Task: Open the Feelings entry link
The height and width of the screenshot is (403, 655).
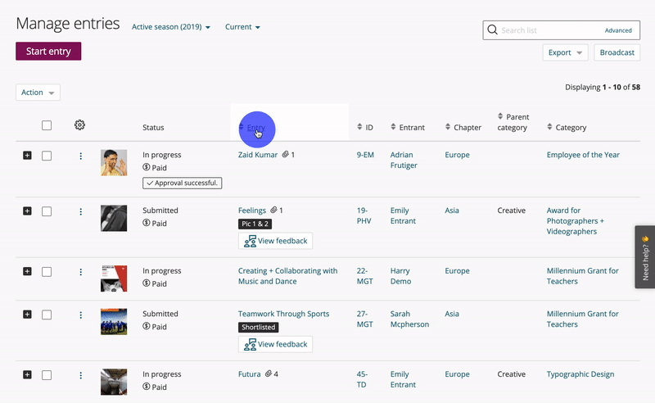Action: point(252,211)
